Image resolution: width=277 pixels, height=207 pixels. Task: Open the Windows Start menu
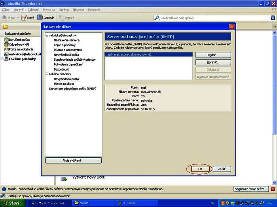[12, 203]
